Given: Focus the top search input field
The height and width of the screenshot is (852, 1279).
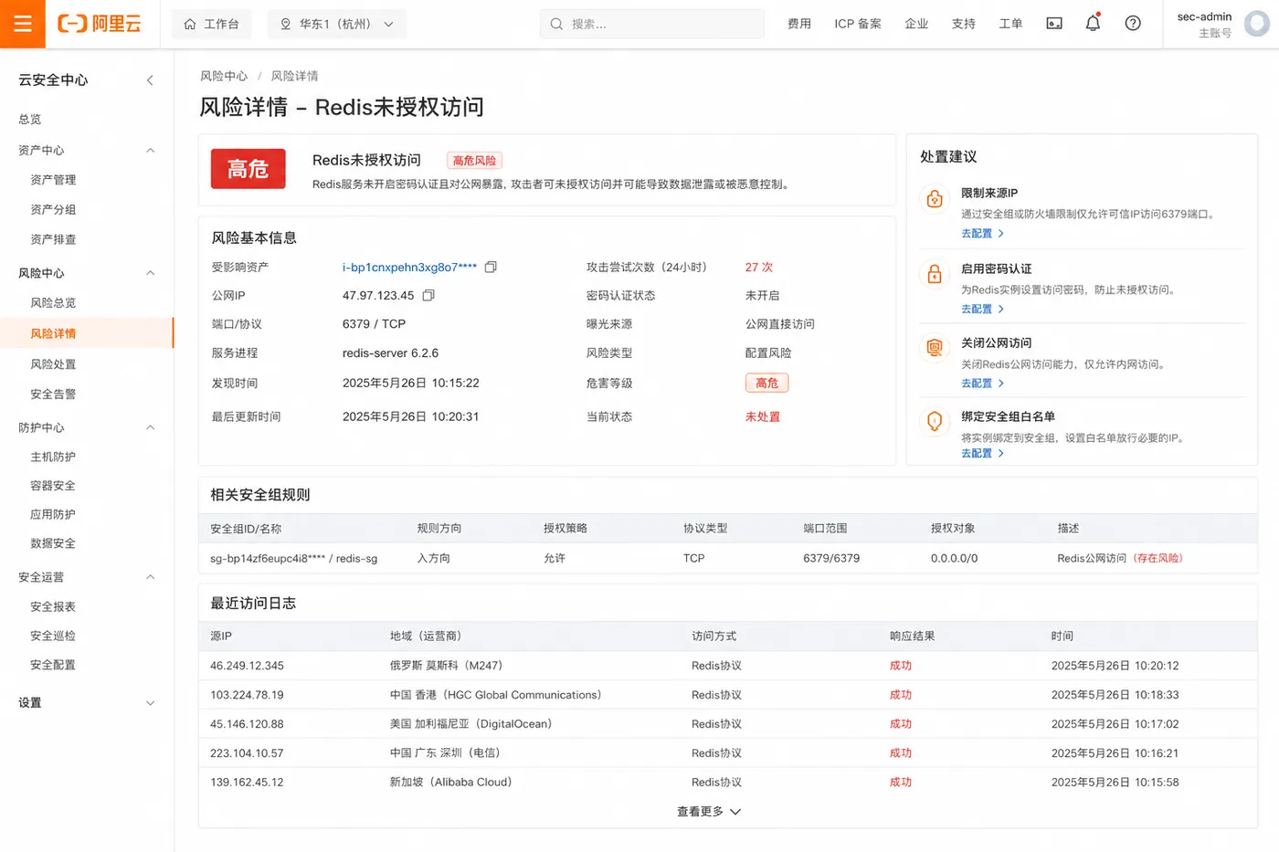Looking at the screenshot, I should [652, 25].
